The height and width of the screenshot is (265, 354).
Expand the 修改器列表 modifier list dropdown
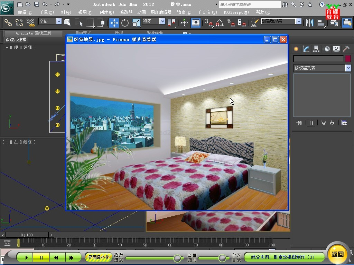(348, 68)
